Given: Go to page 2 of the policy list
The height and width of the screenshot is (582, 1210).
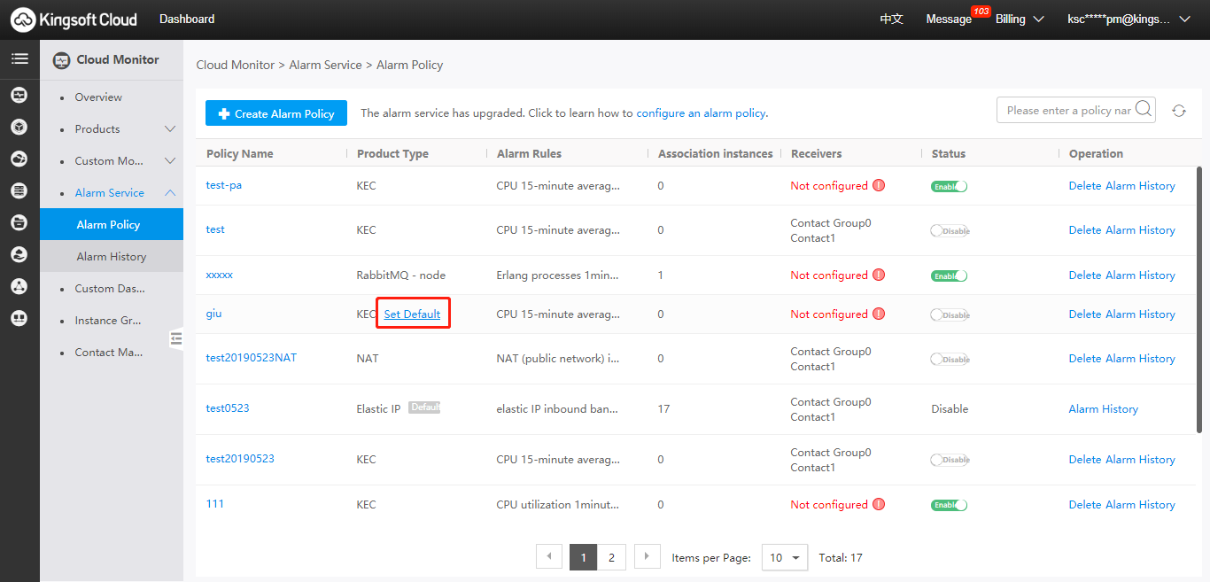Looking at the screenshot, I should pyautogui.click(x=611, y=557).
